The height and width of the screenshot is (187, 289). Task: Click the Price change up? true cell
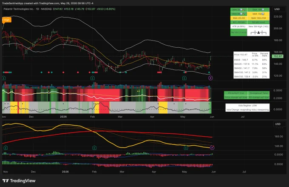pos(236,97)
